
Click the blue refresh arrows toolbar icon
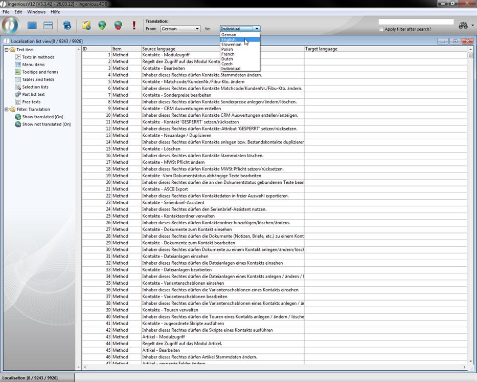(x=67, y=25)
